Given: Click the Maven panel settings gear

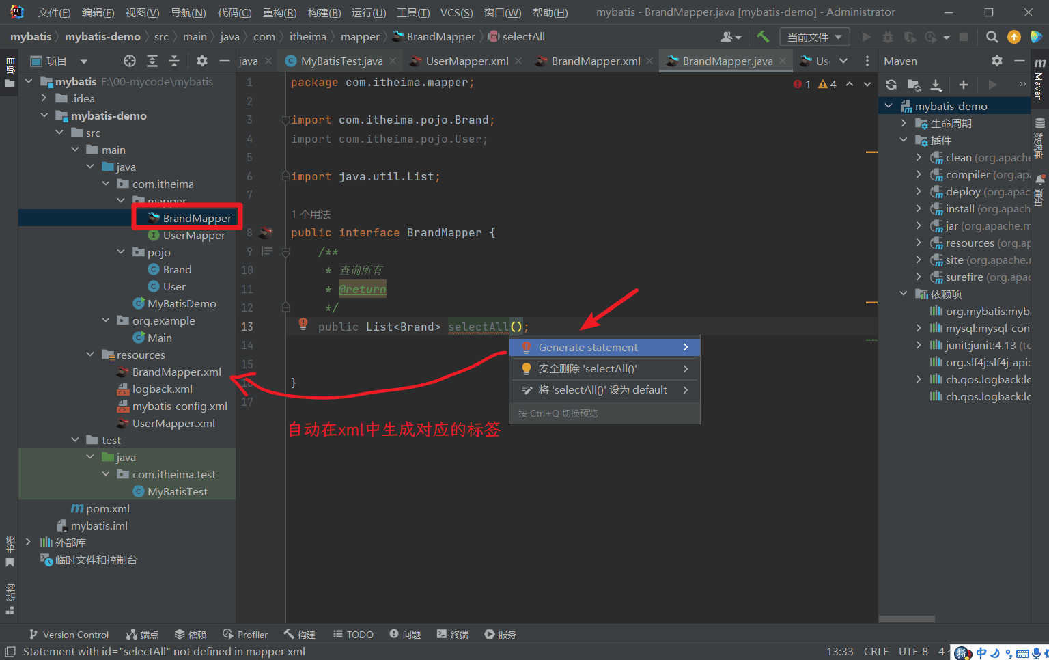Looking at the screenshot, I should (997, 61).
